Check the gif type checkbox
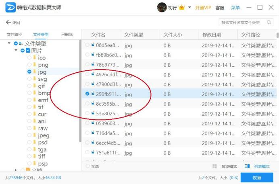This screenshot has height=184, width=279. pos(29,86)
